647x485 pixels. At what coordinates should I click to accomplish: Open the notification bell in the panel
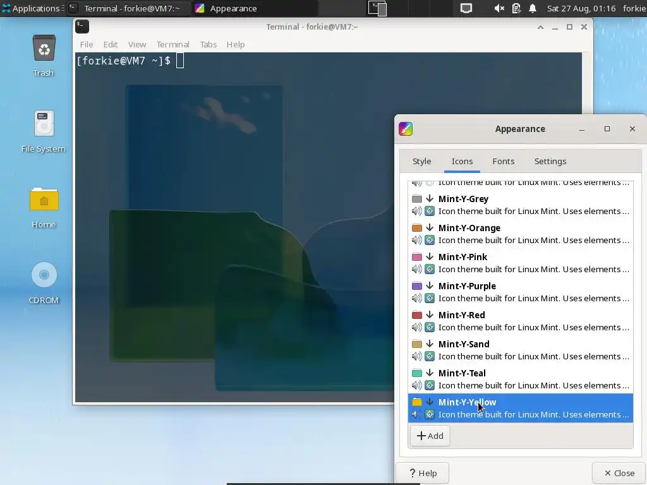533,8
